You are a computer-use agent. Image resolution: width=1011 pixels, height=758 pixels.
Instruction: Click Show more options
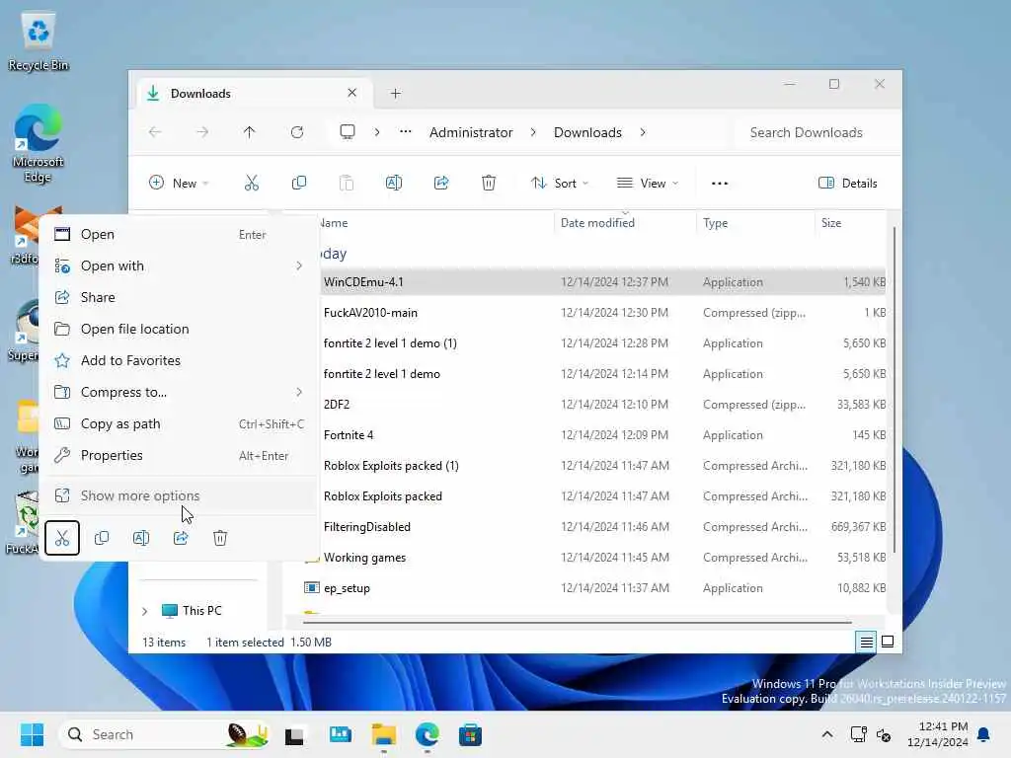coord(180,495)
